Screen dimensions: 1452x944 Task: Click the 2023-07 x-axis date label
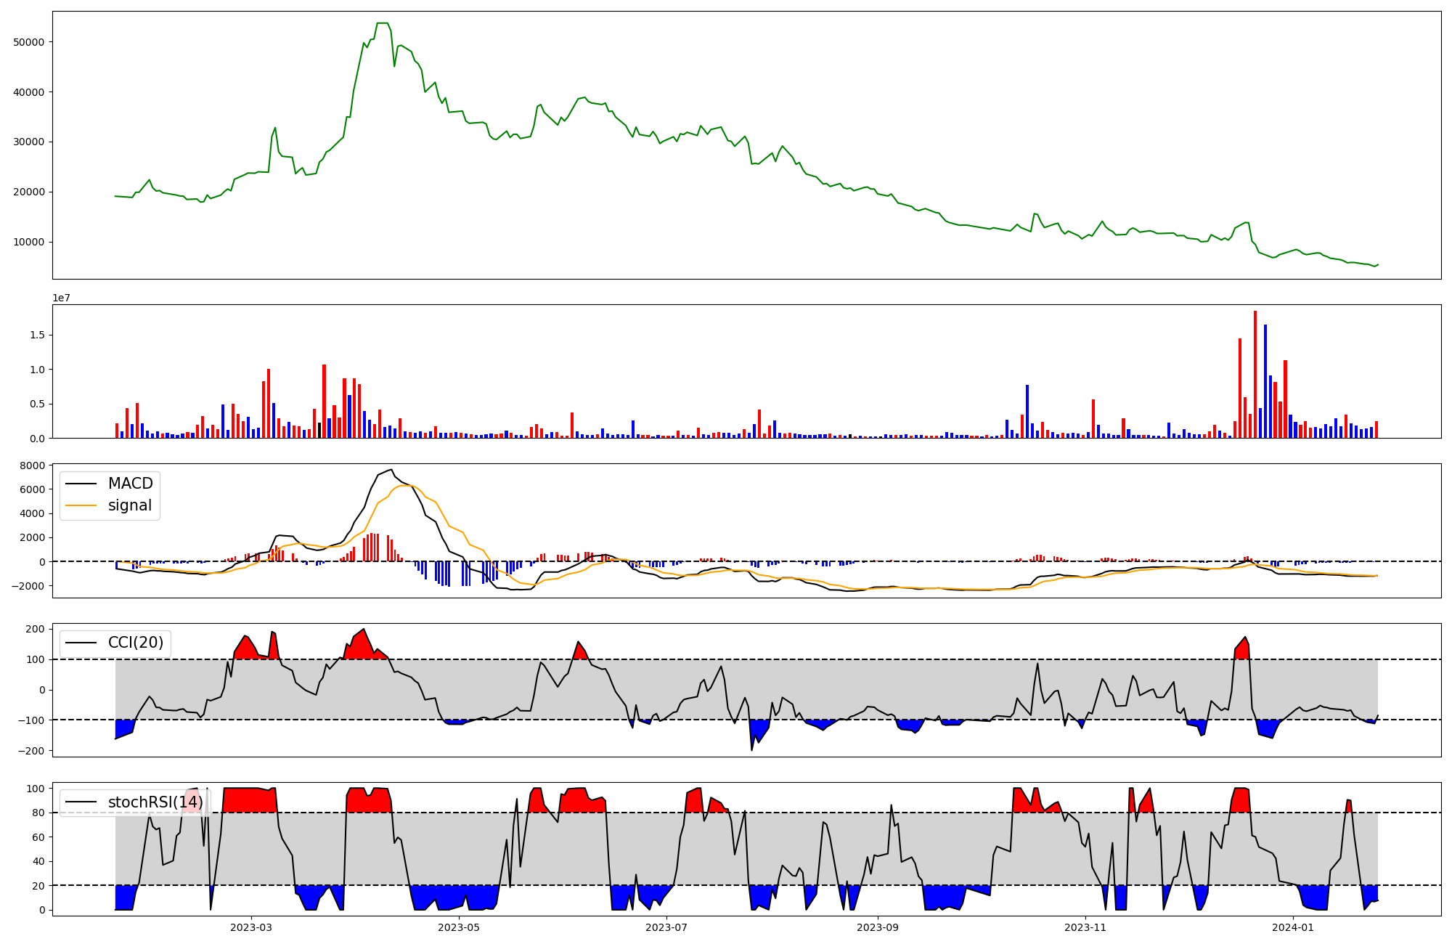(666, 927)
